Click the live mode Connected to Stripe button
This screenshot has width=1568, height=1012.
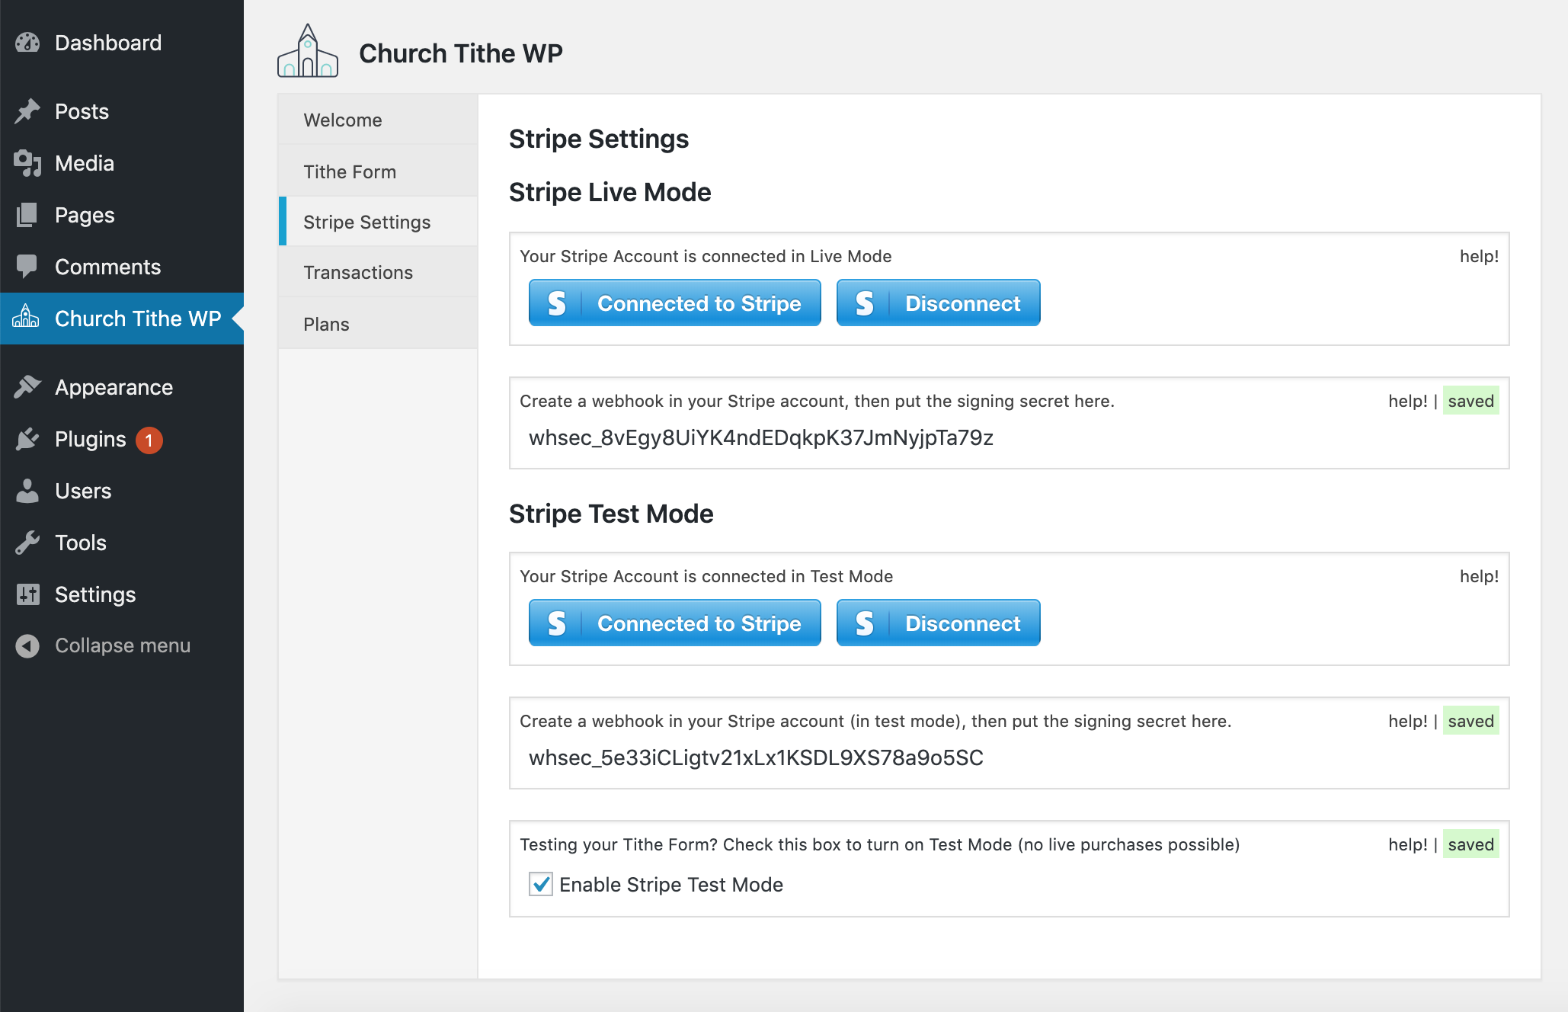674,303
